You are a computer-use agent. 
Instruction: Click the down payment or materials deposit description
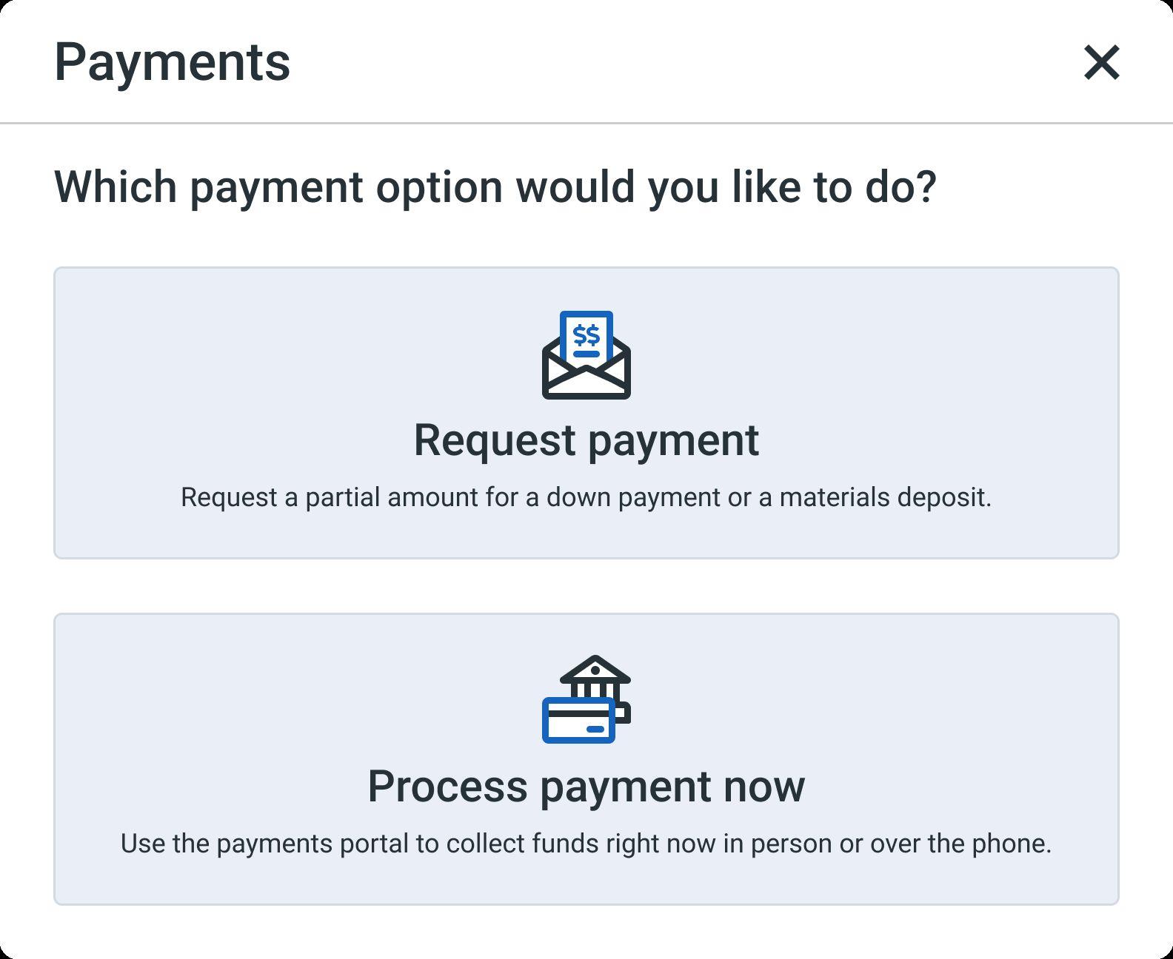click(x=586, y=497)
